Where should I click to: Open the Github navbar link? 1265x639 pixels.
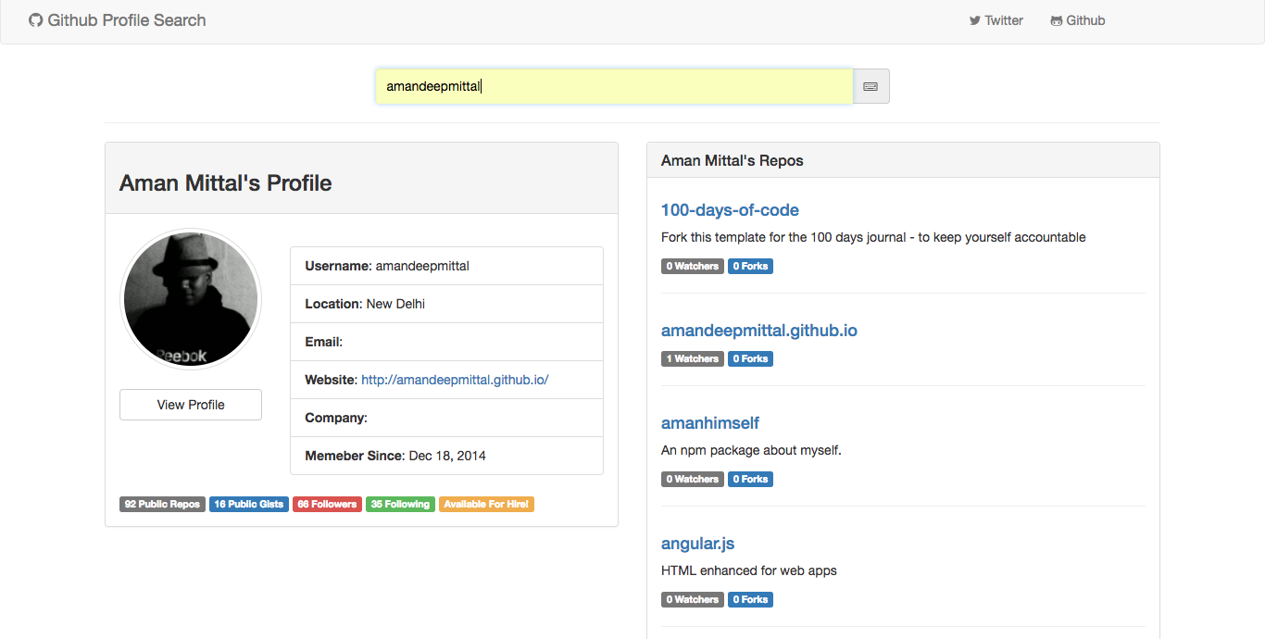[1078, 20]
